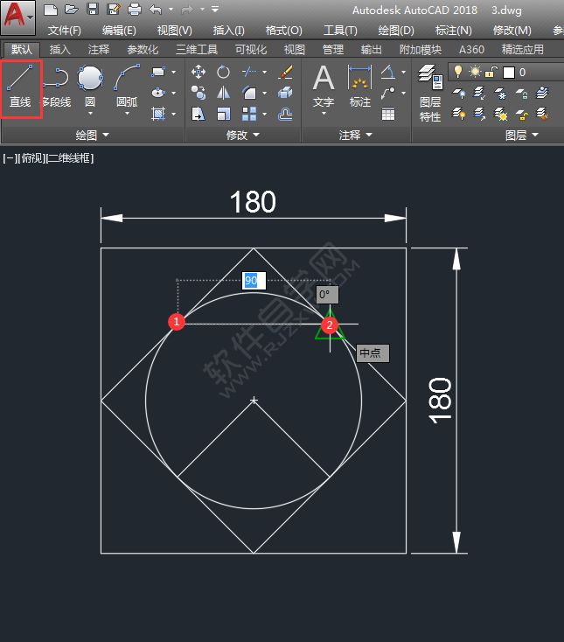Screen dimensions: 564x642
Task: Select the 直线 (Line) tool
Action: [20, 88]
